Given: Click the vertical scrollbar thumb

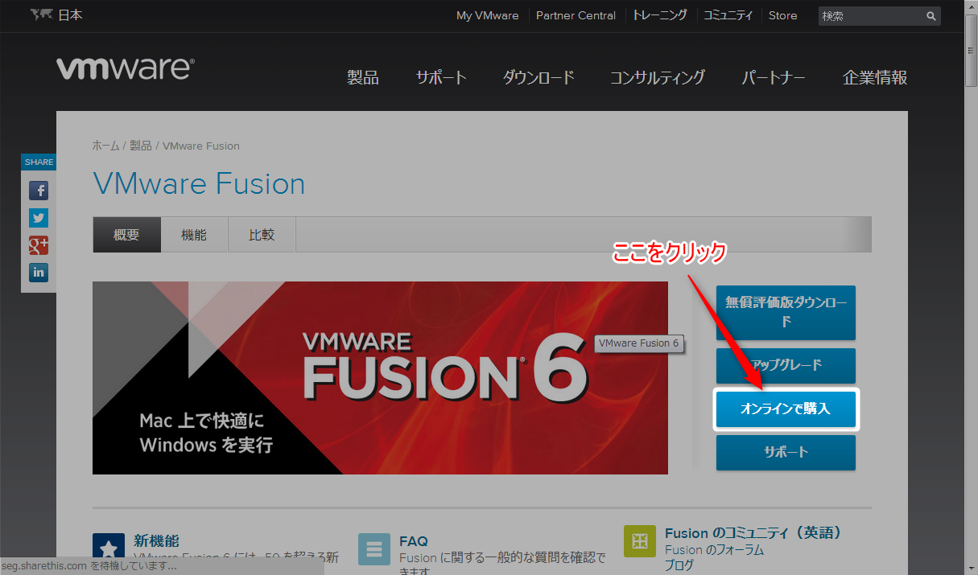Looking at the screenshot, I should pos(971,49).
